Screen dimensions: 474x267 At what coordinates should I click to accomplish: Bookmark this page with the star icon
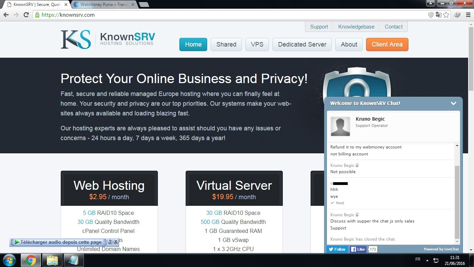[x=446, y=15]
